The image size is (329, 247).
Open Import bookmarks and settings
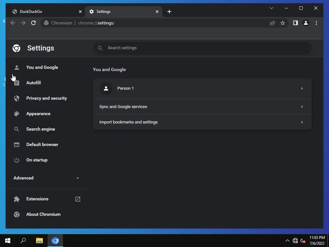[x=202, y=122]
